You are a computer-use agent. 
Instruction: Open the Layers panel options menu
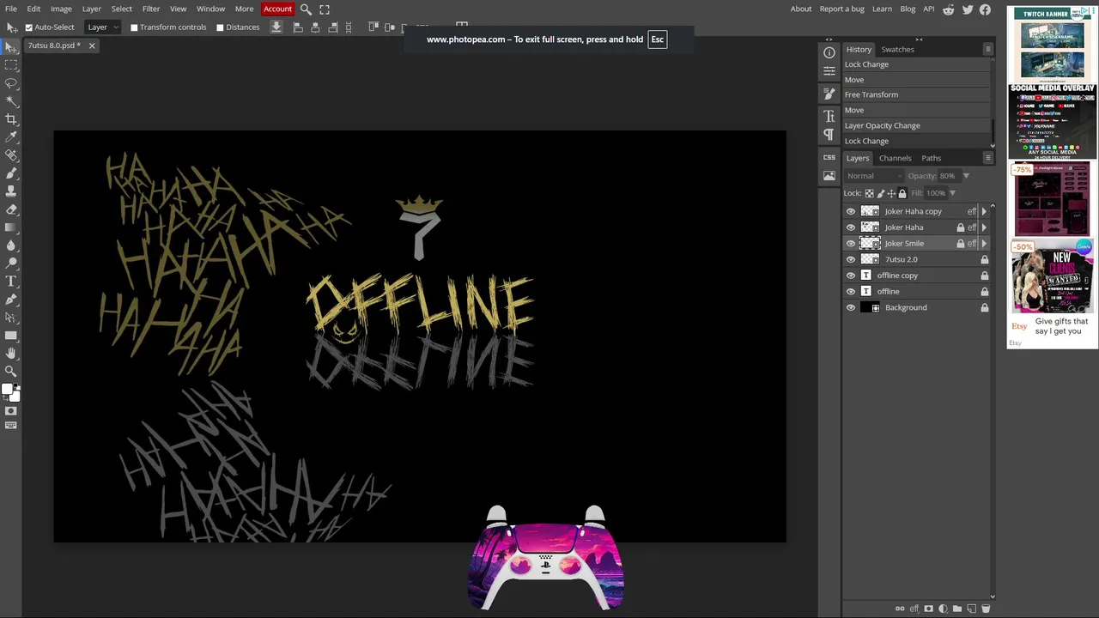(x=987, y=158)
